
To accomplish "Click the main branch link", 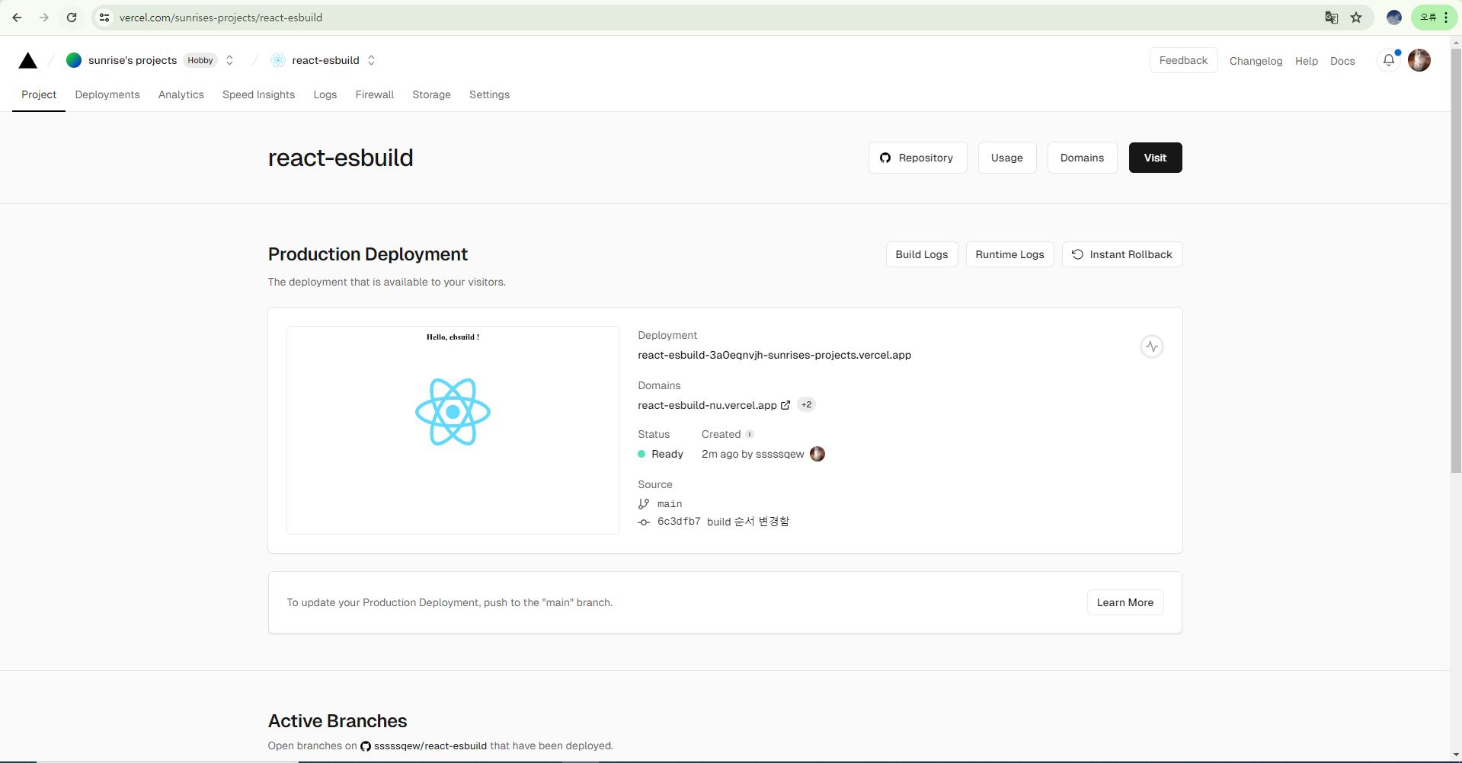I will (670, 503).
